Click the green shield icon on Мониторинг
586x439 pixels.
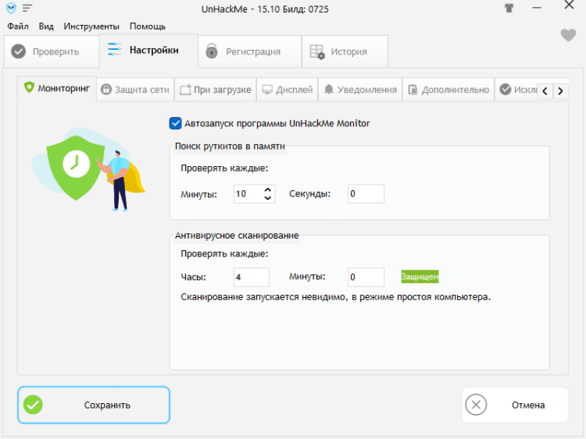[x=29, y=87]
